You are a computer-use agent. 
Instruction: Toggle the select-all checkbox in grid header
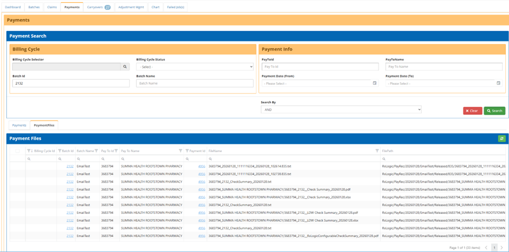coord(18,151)
